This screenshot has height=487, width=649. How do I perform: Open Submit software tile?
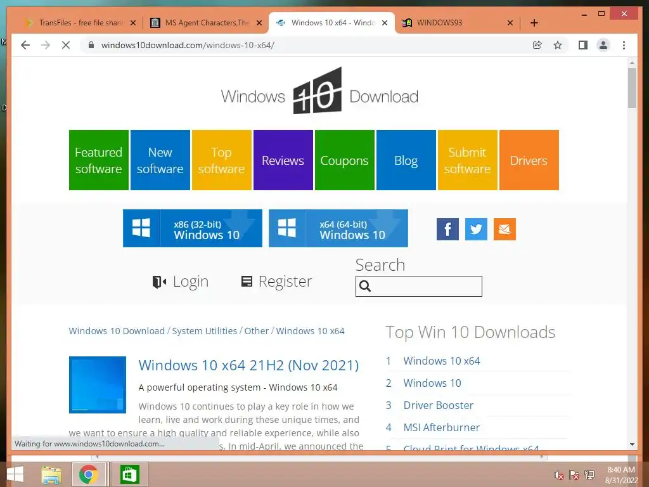click(x=467, y=160)
